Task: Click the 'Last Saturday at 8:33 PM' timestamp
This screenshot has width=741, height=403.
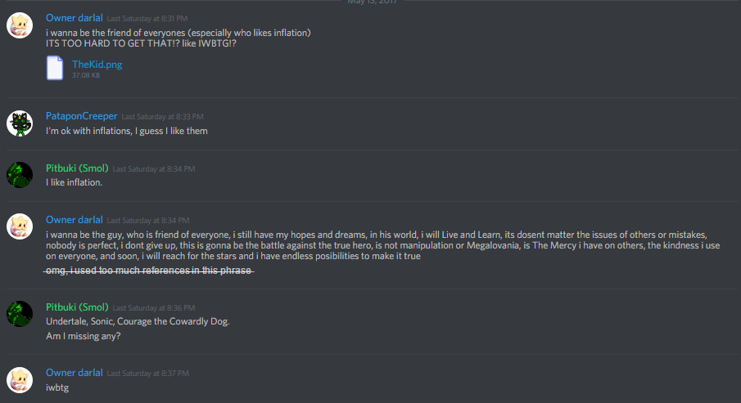Action: [163, 117]
